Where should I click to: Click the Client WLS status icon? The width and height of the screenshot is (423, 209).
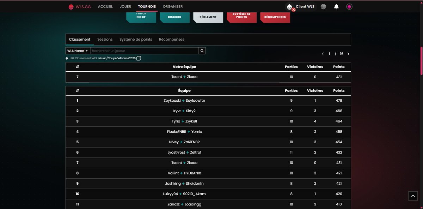coord(290,7)
